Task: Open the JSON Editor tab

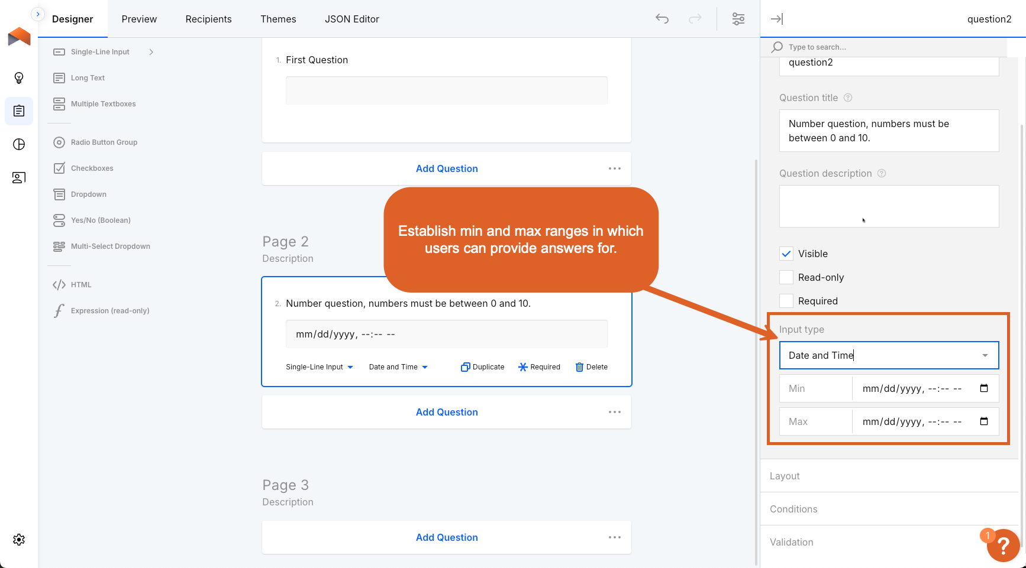Action: (x=351, y=19)
